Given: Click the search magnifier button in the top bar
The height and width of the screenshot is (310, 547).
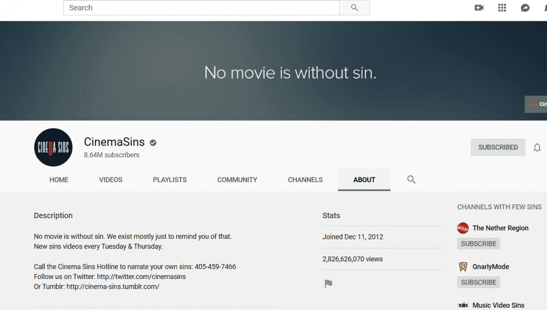Looking at the screenshot, I should [x=355, y=7].
